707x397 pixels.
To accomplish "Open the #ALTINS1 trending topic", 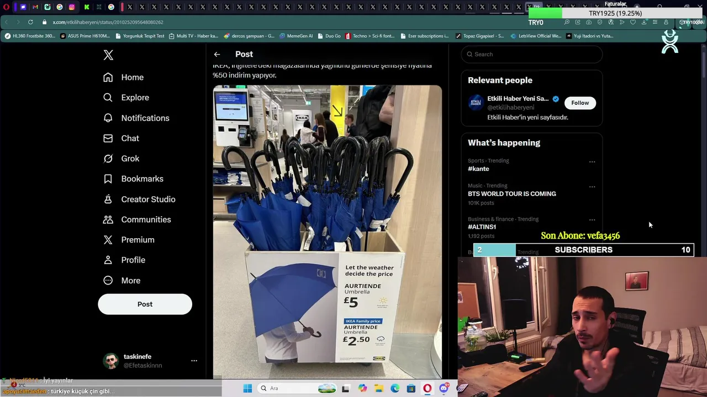I will pyautogui.click(x=482, y=227).
